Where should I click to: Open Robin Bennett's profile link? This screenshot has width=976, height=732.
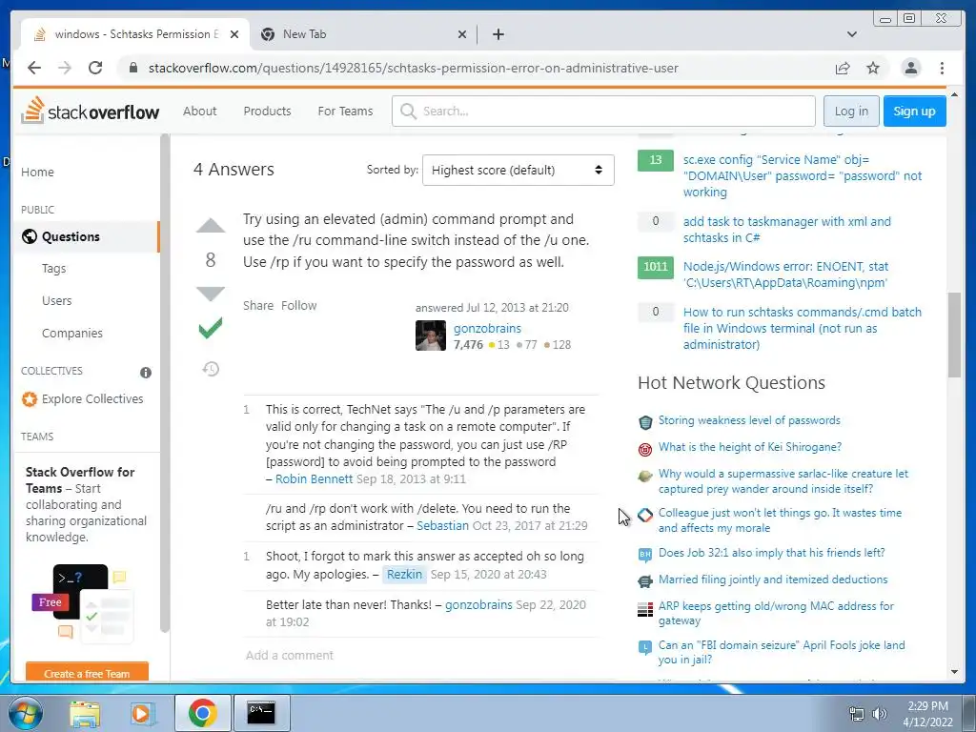[x=314, y=478]
